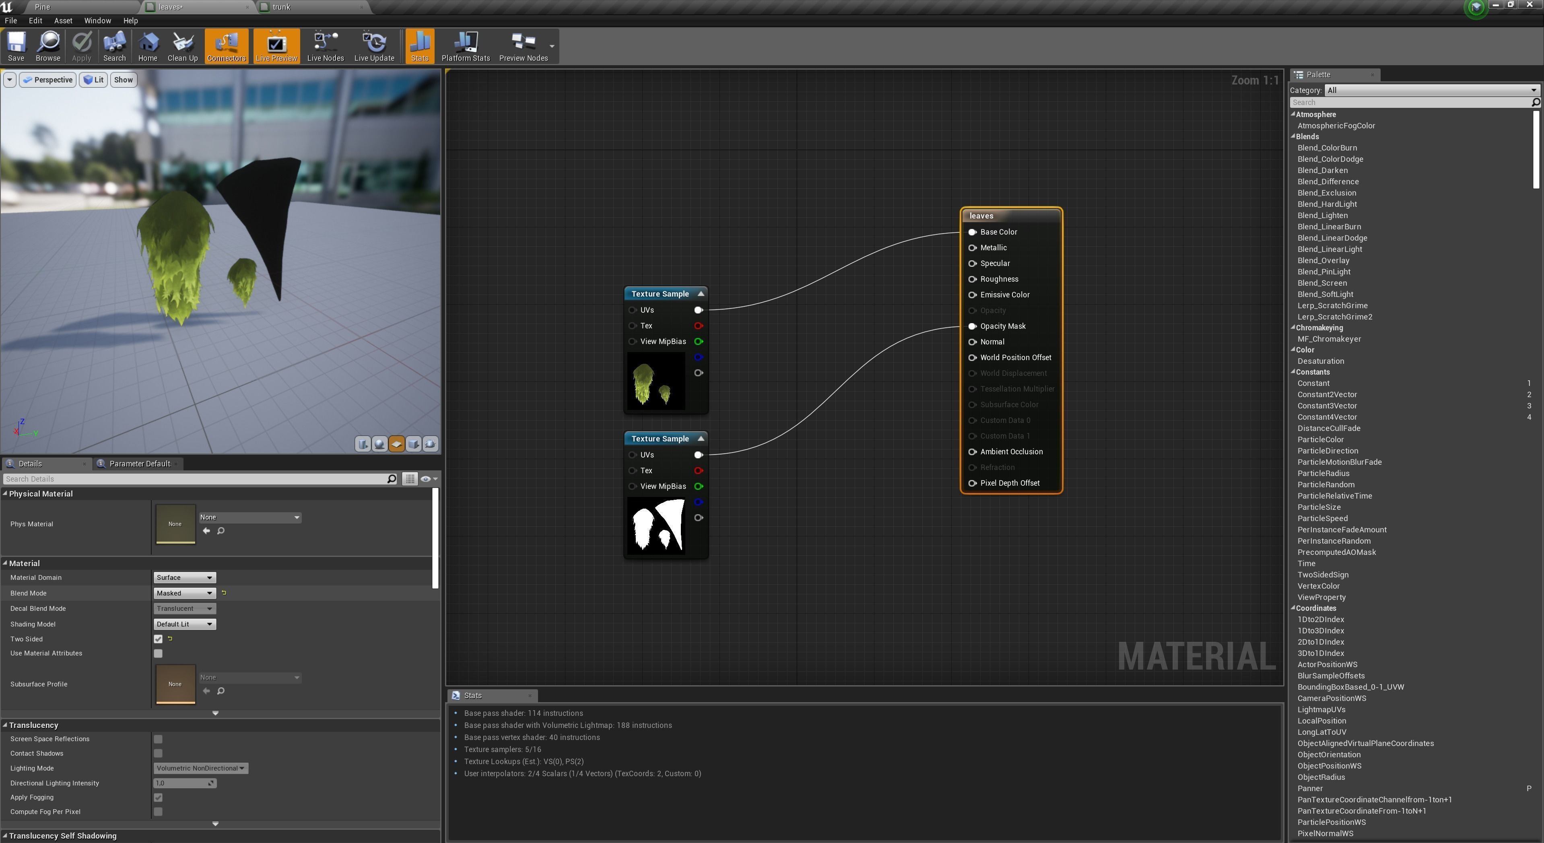Open the Blend Mode dropdown

[184, 593]
